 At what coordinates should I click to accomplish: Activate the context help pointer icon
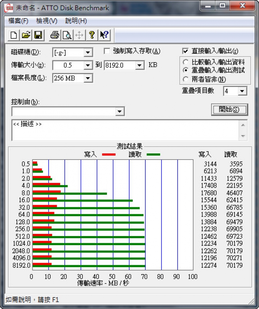point(104,35)
